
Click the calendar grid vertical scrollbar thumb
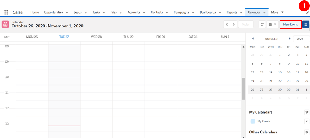click(x=243, y=89)
